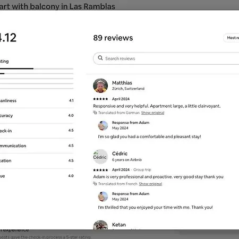Viewport: 239px width, 239px height.
Task: Open Ketan's profile picture
Action: coord(100,225)
